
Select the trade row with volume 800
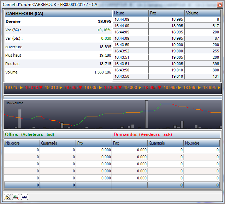(x=167, y=70)
